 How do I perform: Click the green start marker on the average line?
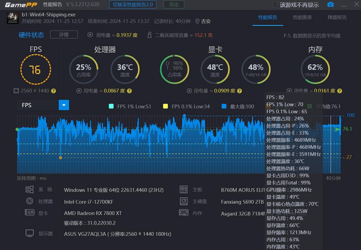click(17, 129)
